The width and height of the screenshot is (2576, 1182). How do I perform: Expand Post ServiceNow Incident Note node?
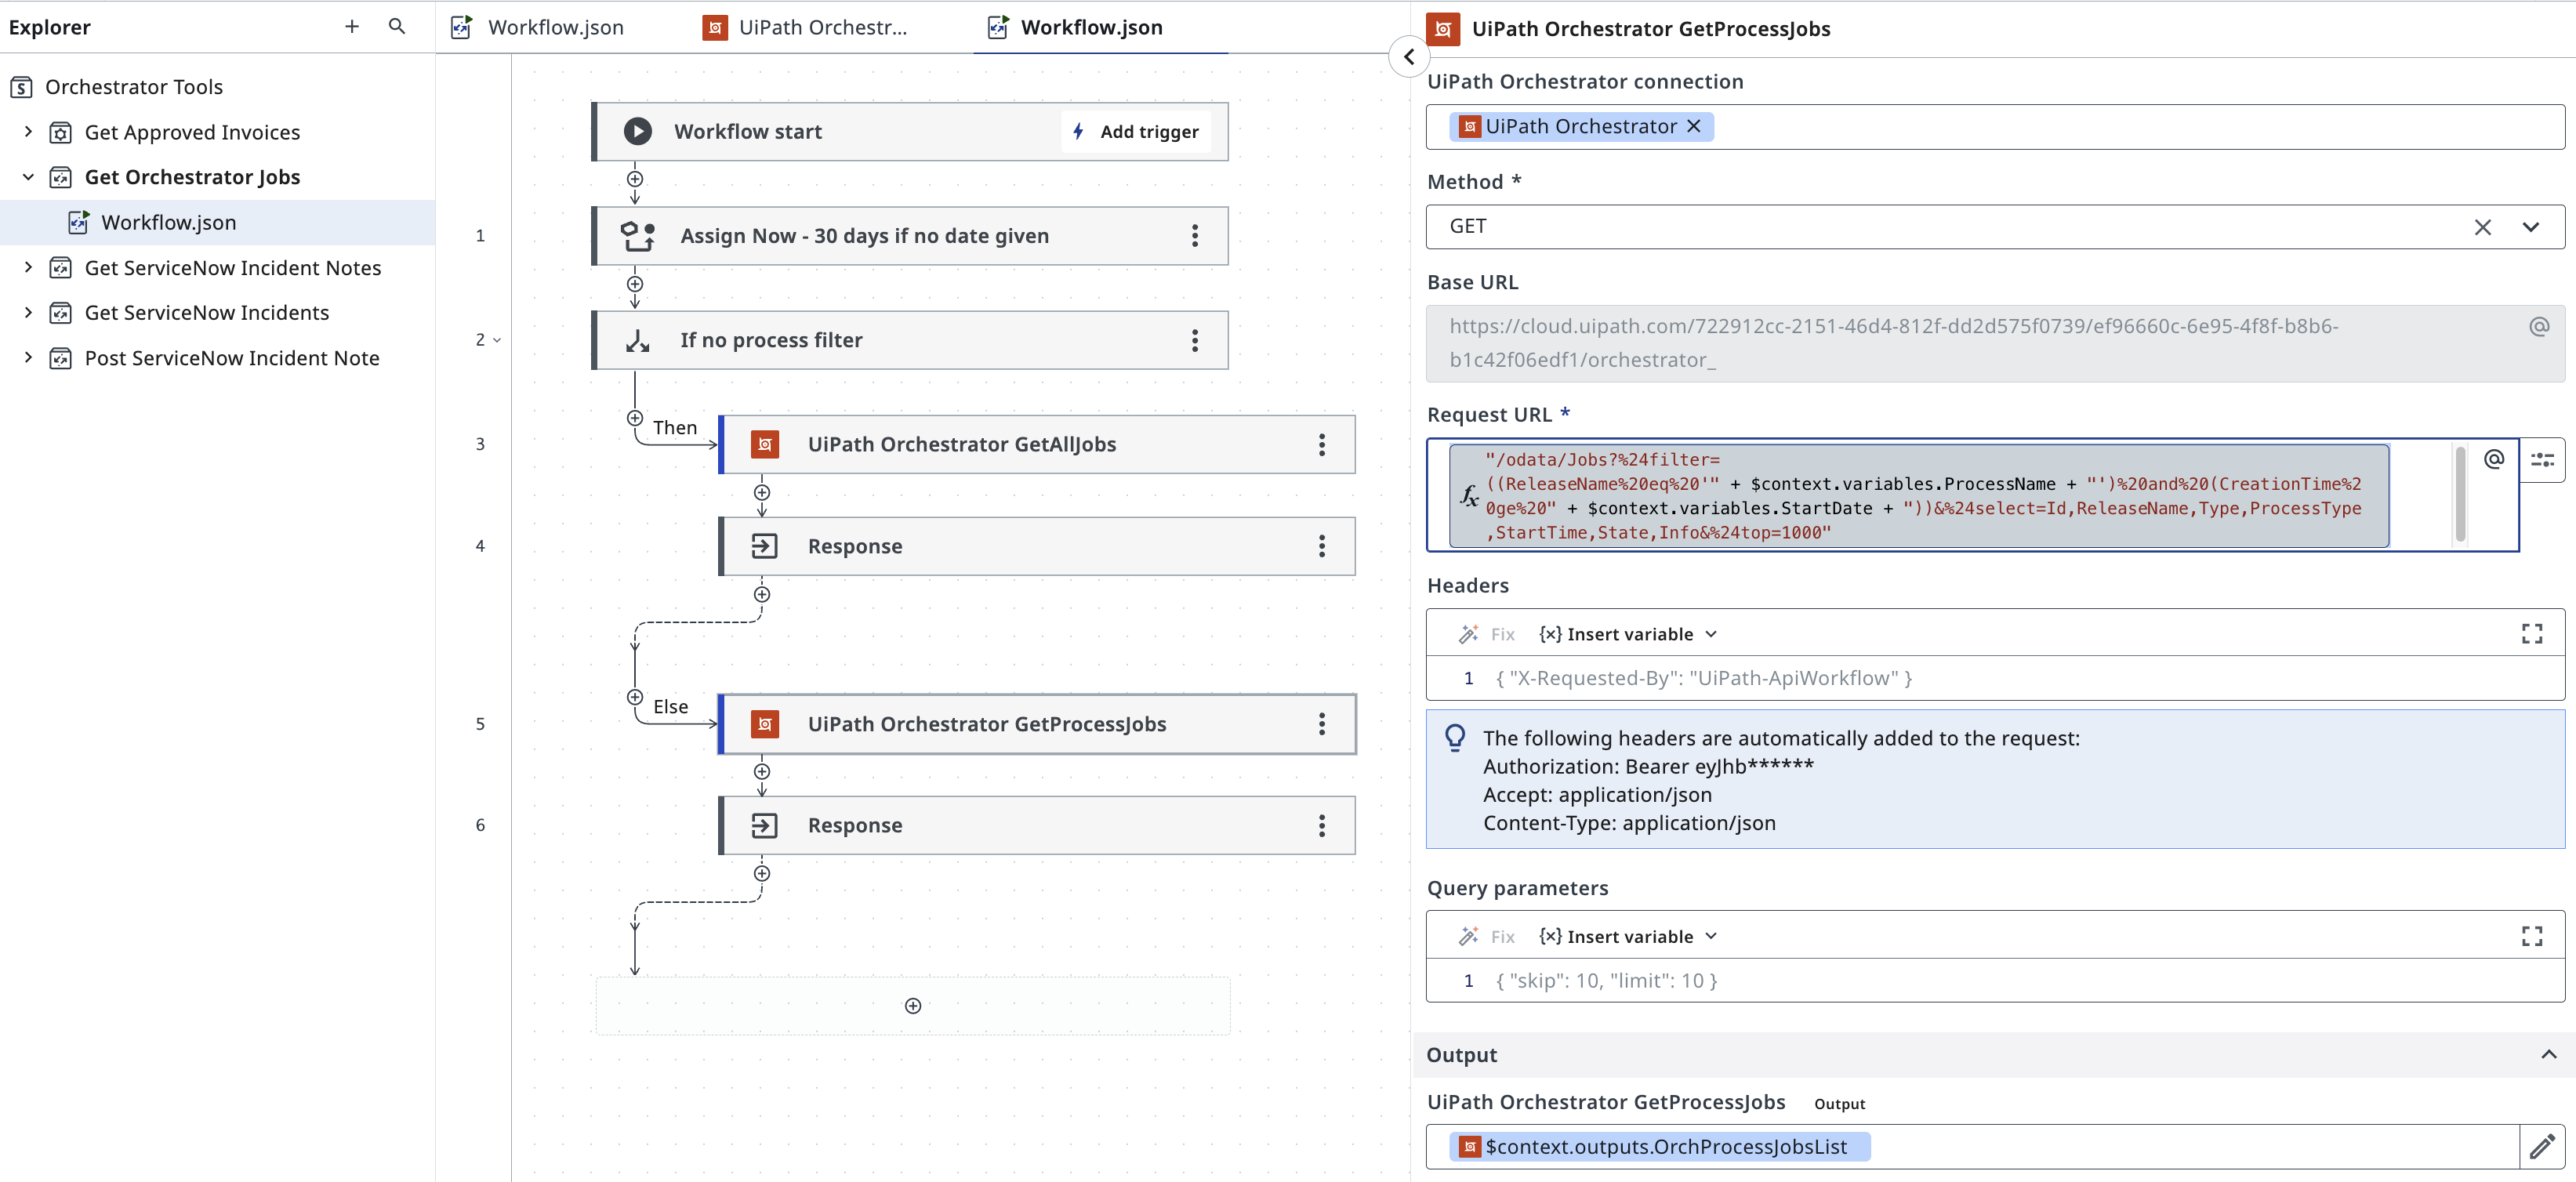click(28, 357)
